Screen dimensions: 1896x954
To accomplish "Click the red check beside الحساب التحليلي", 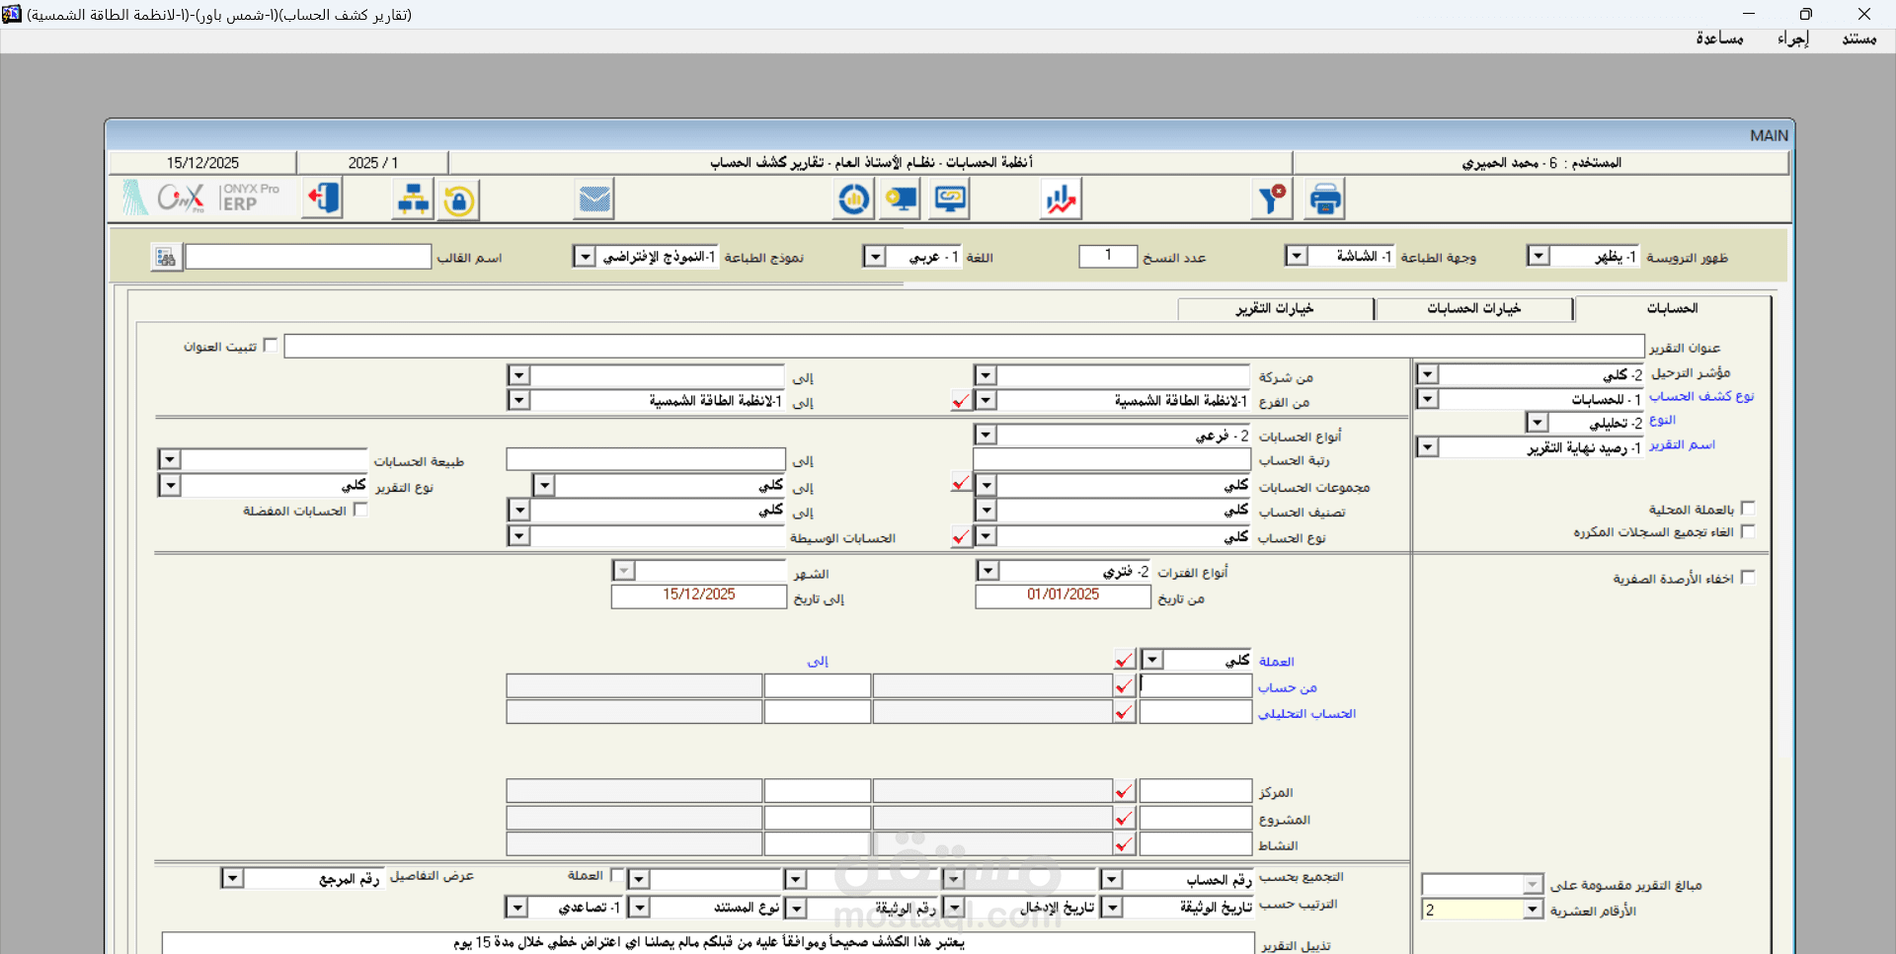I will [x=1125, y=712].
